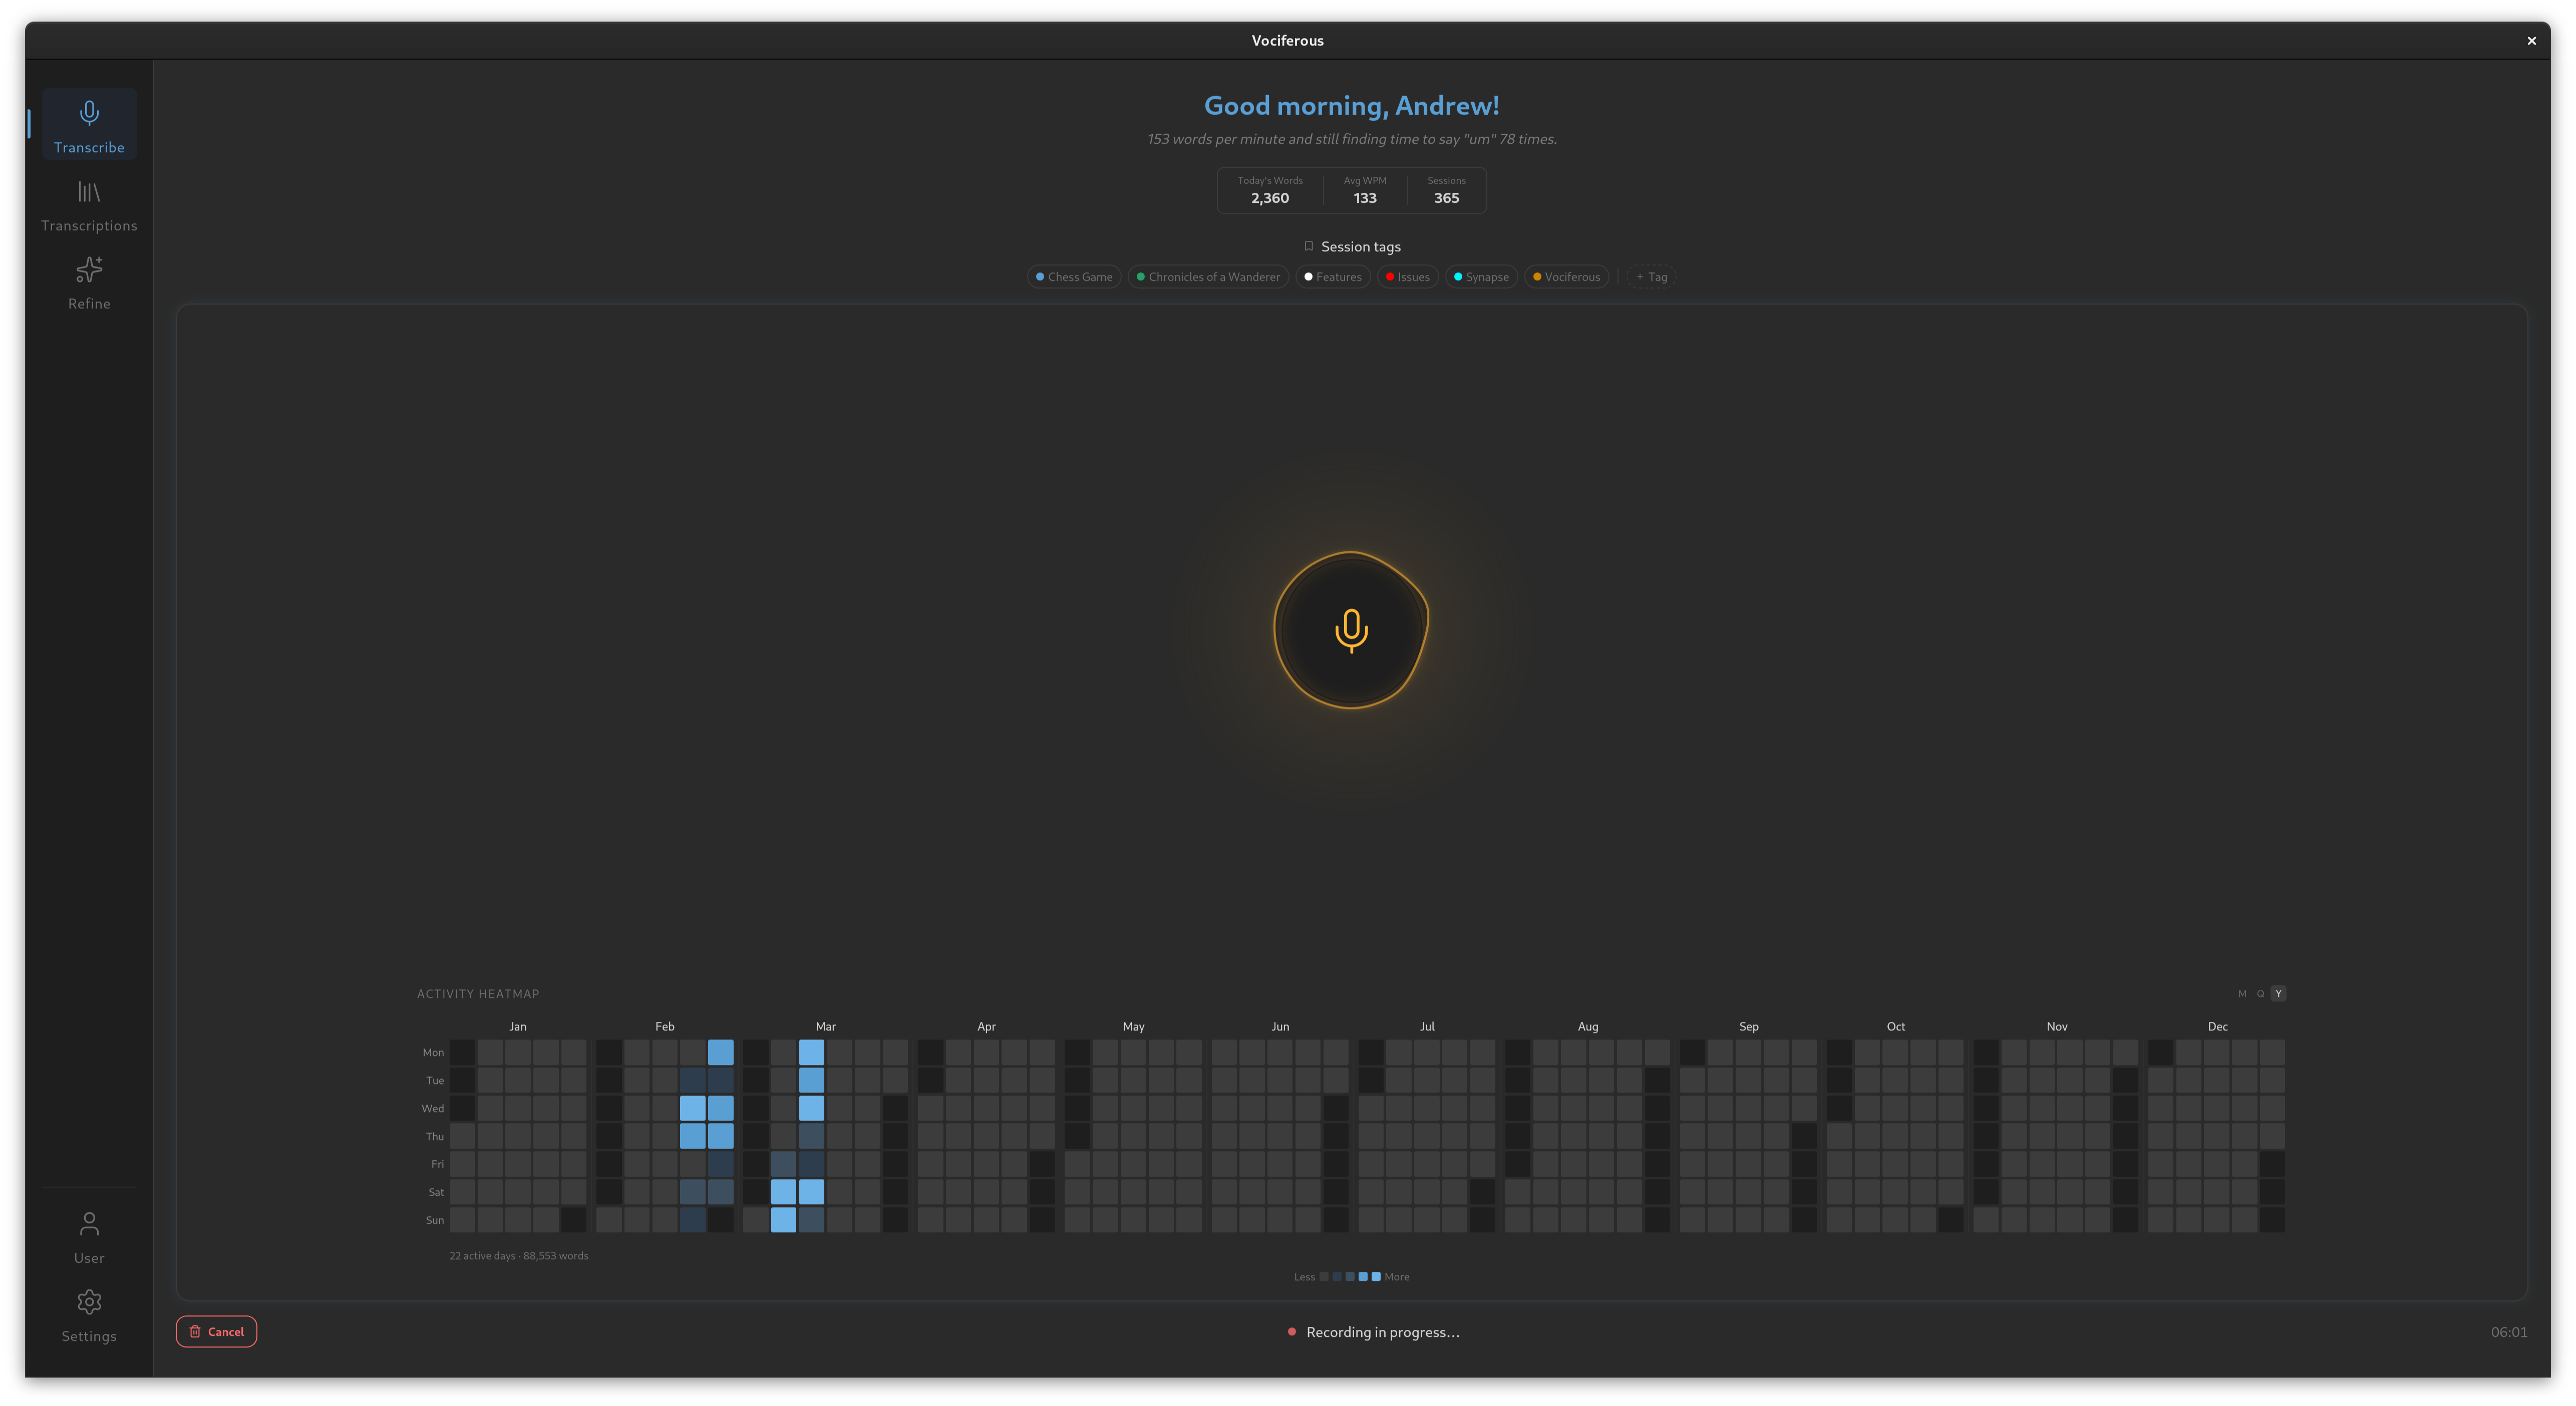
Task: Toggle the Issues tag with red dot
Action: (x=1407, y=277)
